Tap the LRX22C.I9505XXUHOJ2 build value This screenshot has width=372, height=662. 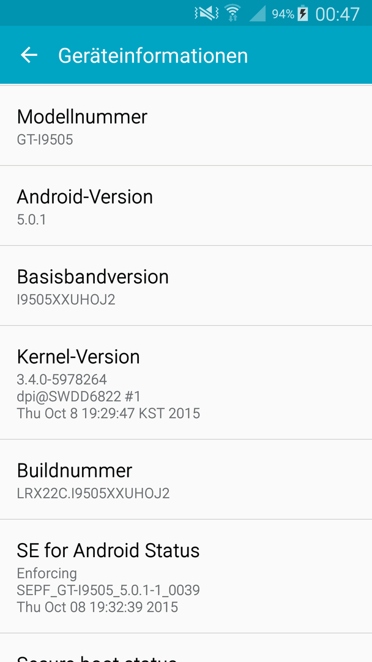pyautogui.click(x=93, y=493)
